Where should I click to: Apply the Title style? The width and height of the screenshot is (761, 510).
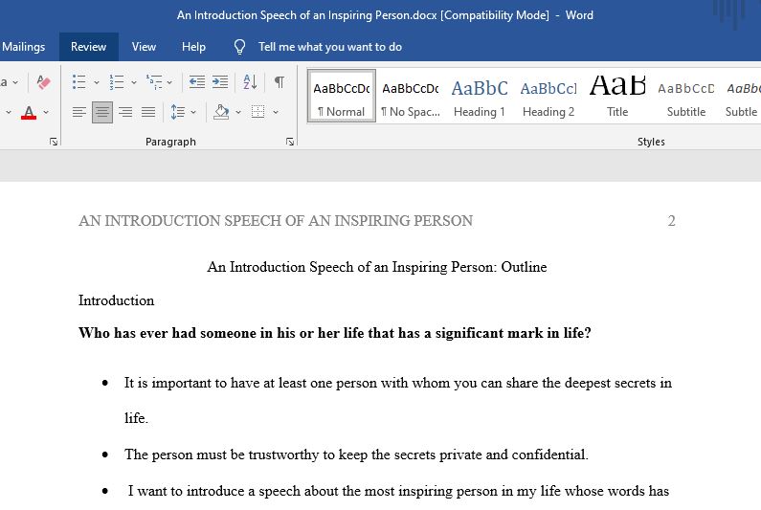[x=617, y=96]
